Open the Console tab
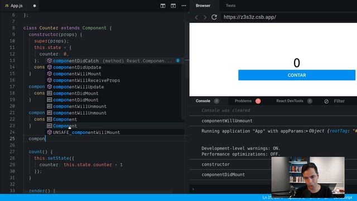This screenshot has width=357, height=201. pyautogui.click(x=203, y=101)
